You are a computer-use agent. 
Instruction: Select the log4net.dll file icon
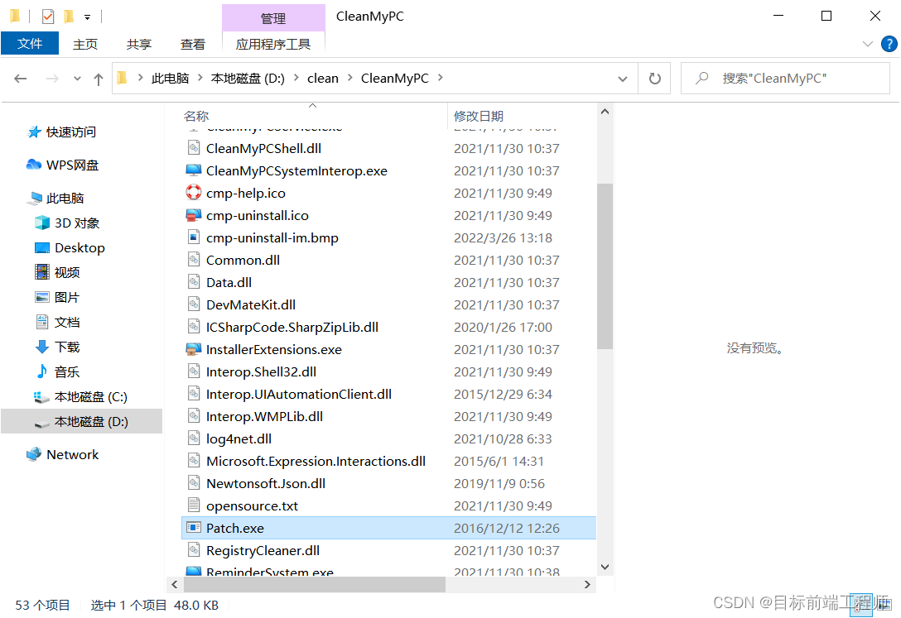(x=194, y=439)
